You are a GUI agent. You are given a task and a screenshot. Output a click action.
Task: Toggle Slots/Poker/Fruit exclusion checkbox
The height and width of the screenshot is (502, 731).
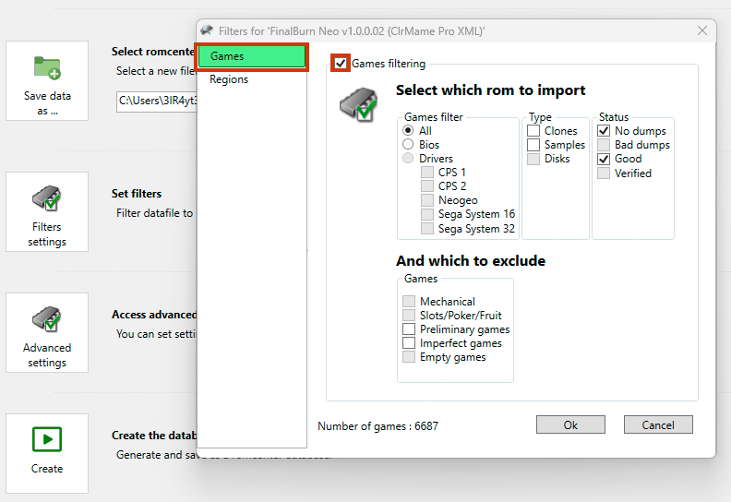409,315
